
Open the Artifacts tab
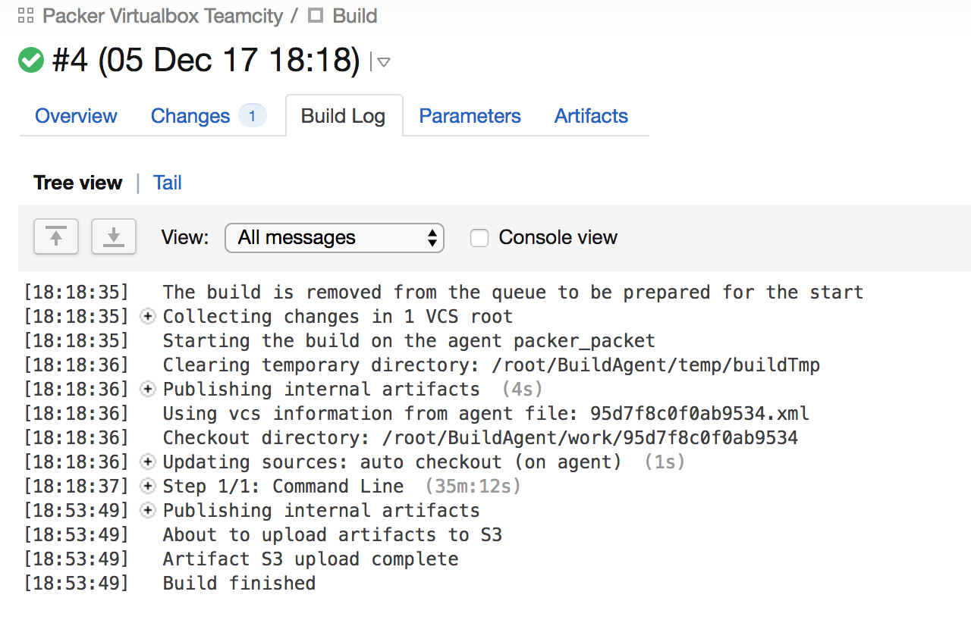point(591,116)
